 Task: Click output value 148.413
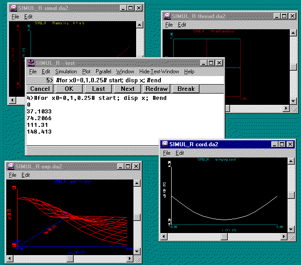(39, 132)
